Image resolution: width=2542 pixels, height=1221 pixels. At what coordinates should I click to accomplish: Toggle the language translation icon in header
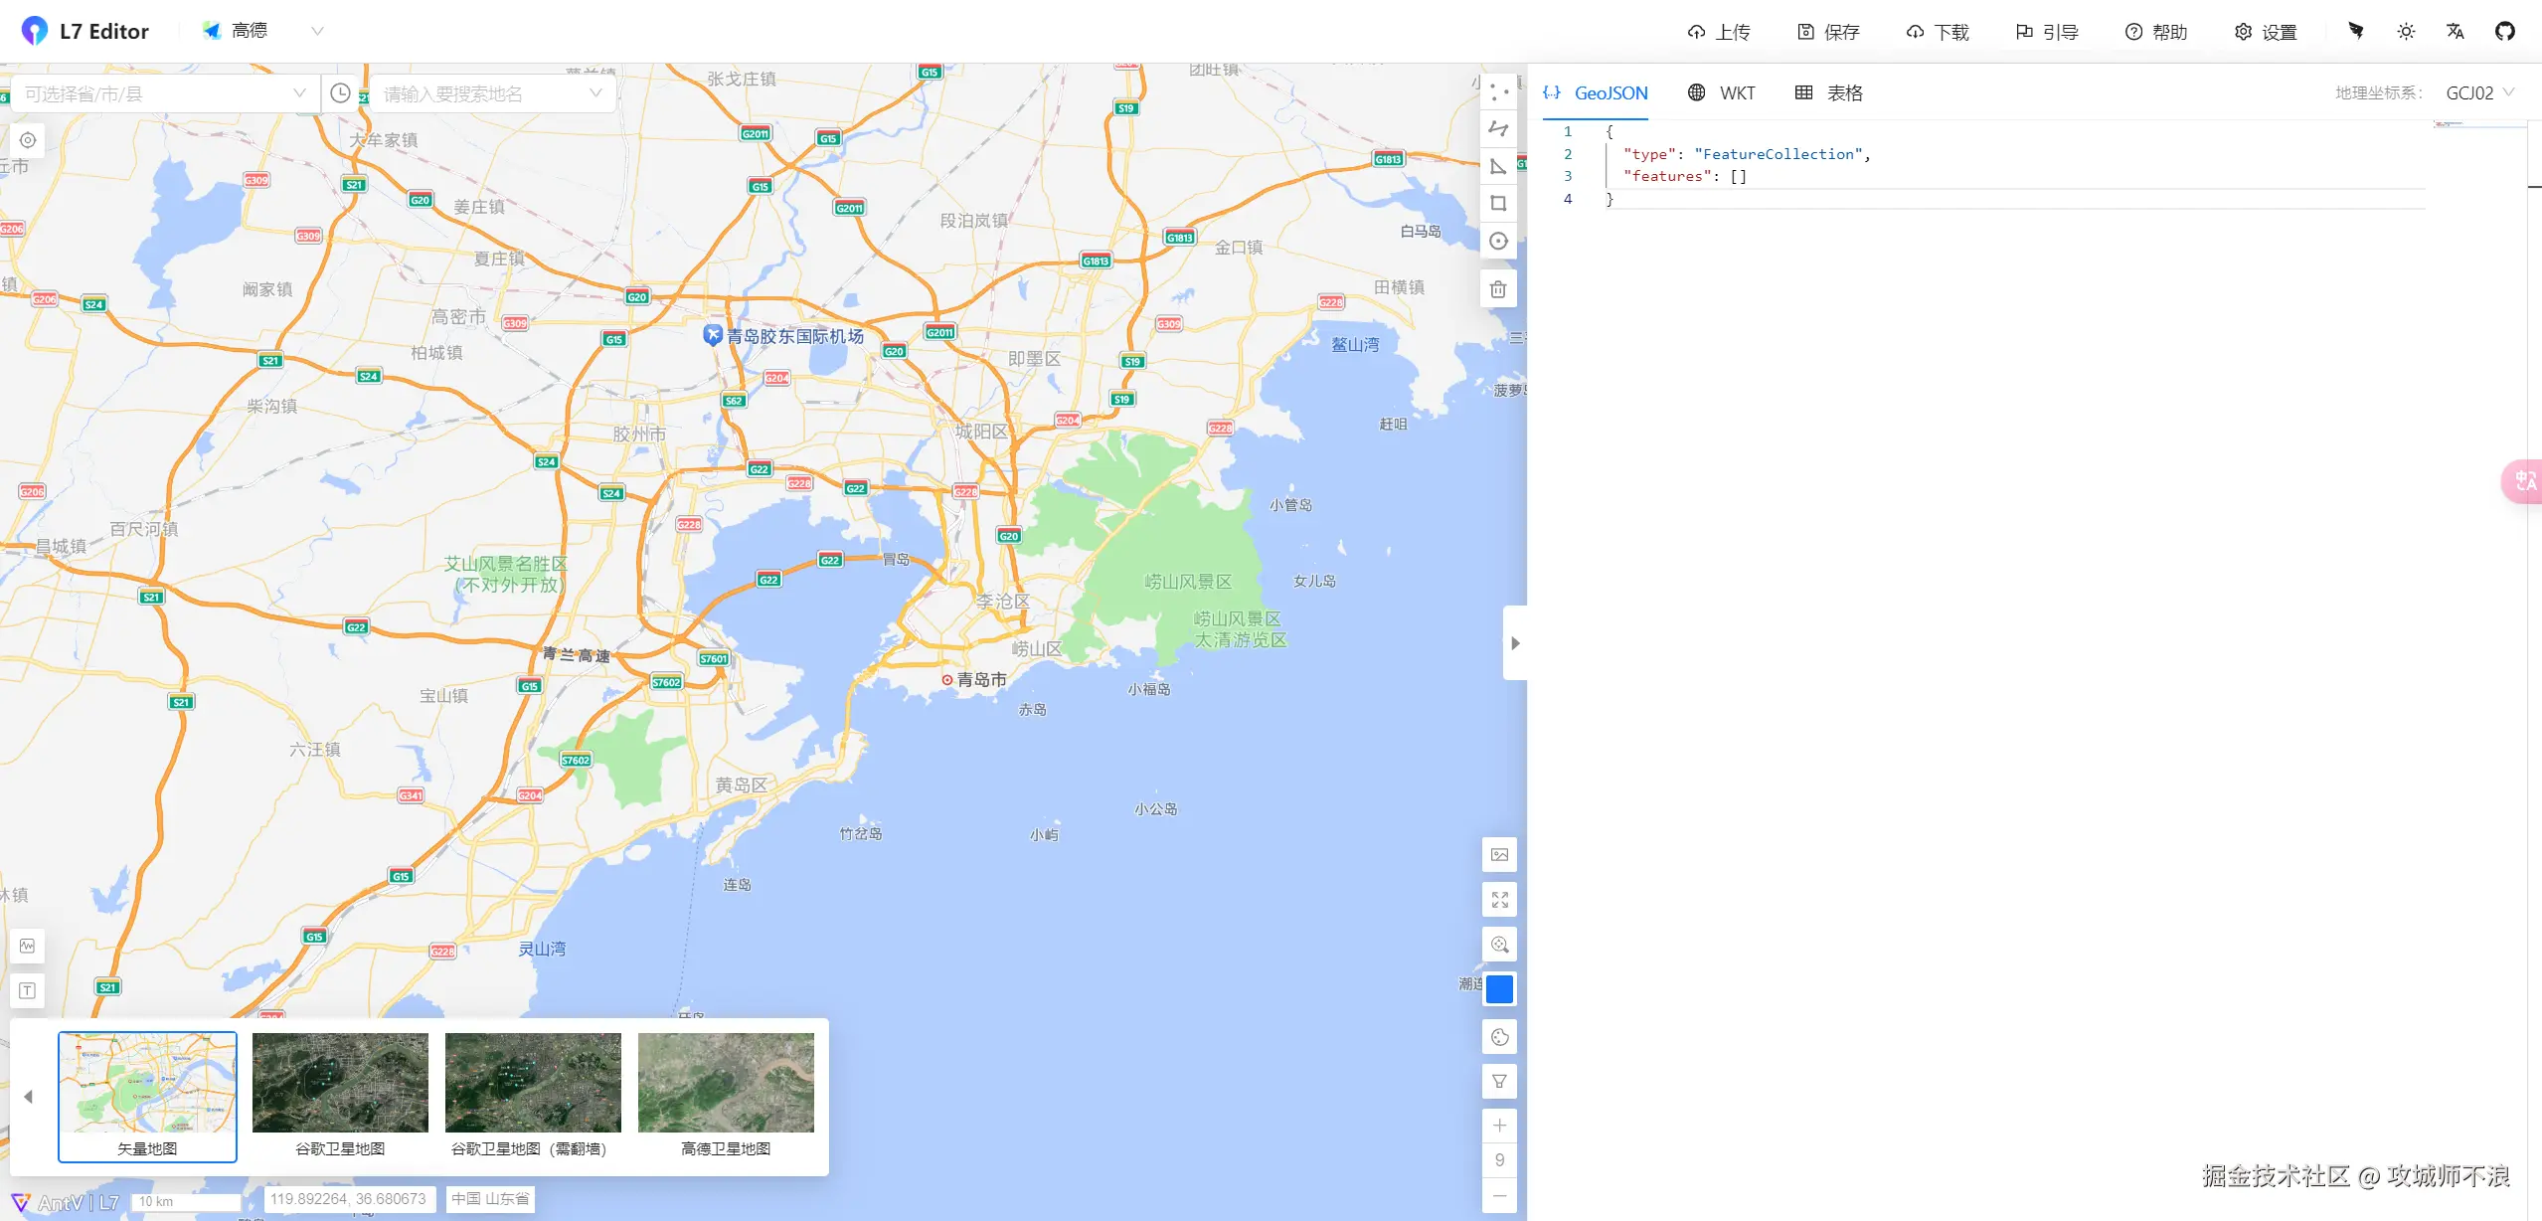[x=2456, y=32]
